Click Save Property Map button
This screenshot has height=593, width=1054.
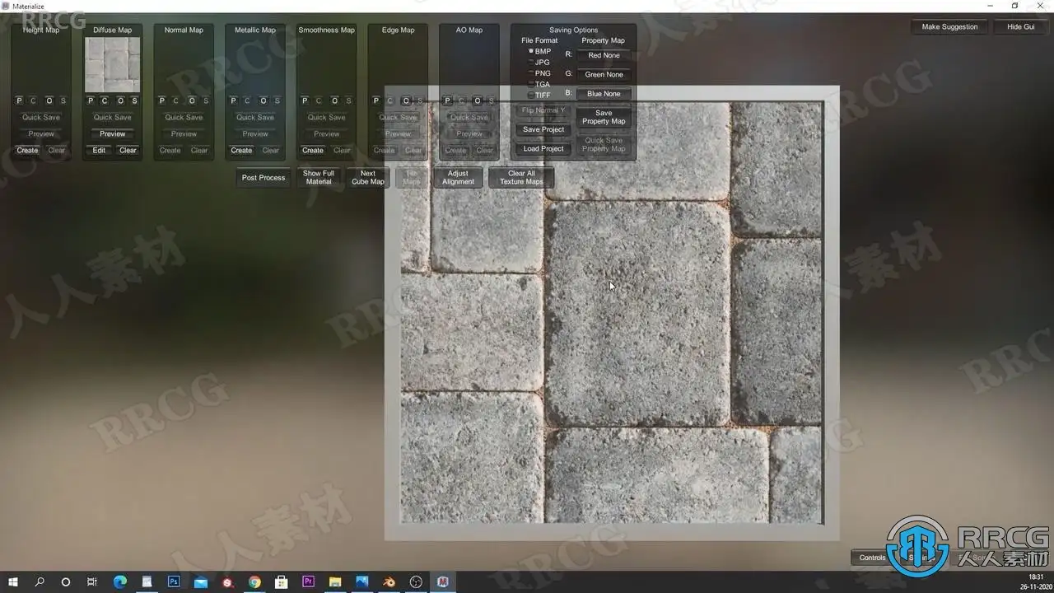[604, 117]
